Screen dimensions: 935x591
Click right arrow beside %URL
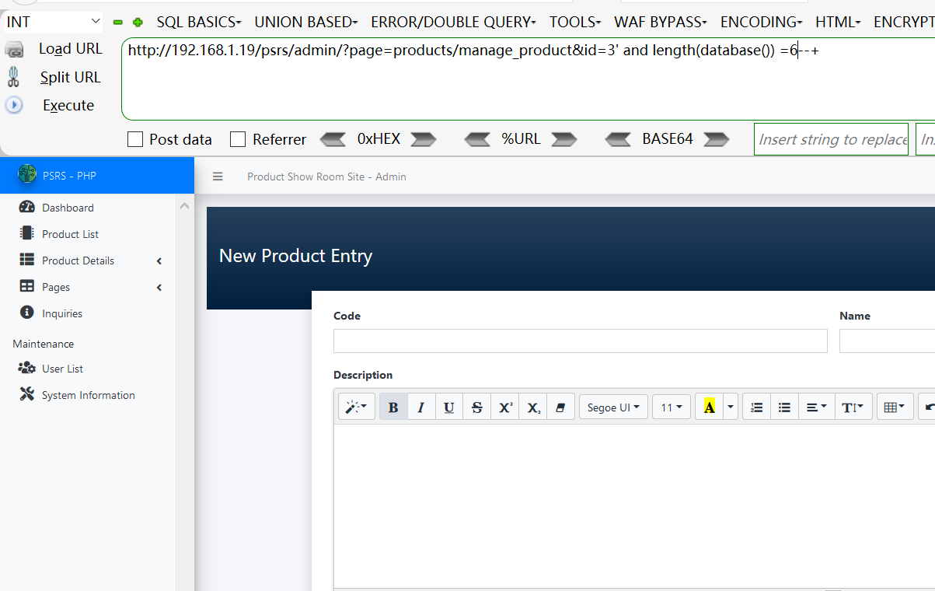coord(563,139)
